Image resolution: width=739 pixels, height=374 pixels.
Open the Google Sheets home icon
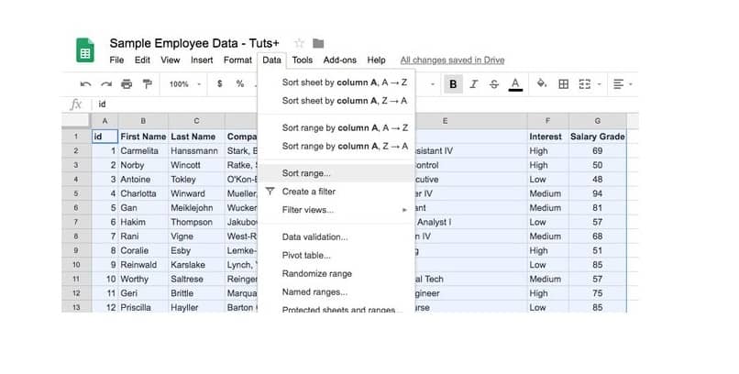[x=85, y=49]
